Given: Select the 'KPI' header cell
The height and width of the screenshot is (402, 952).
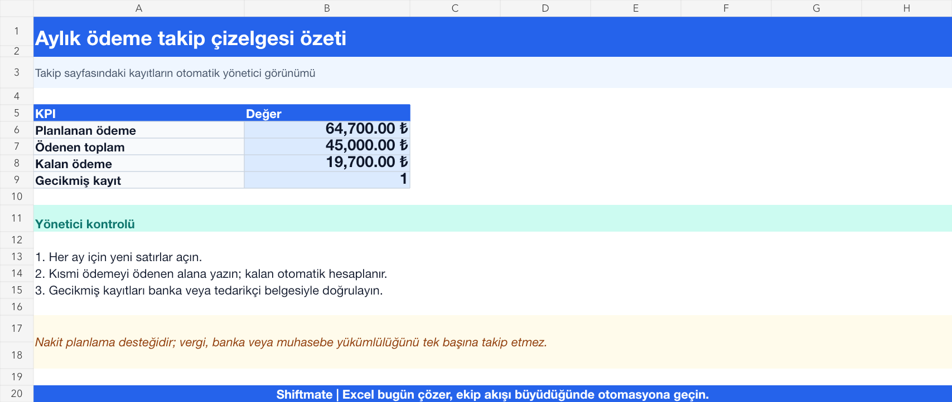Looking at the screenshot, I should coord(139,113).
